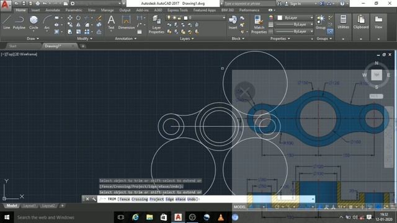Toggle the MODEL space status button
Viewport: 397px width, 223px height.
pos(239,207)
